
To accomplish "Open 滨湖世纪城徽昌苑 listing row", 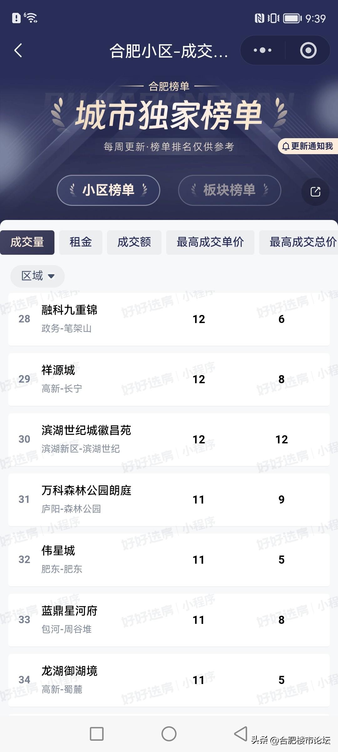I will tap(169, 439).
